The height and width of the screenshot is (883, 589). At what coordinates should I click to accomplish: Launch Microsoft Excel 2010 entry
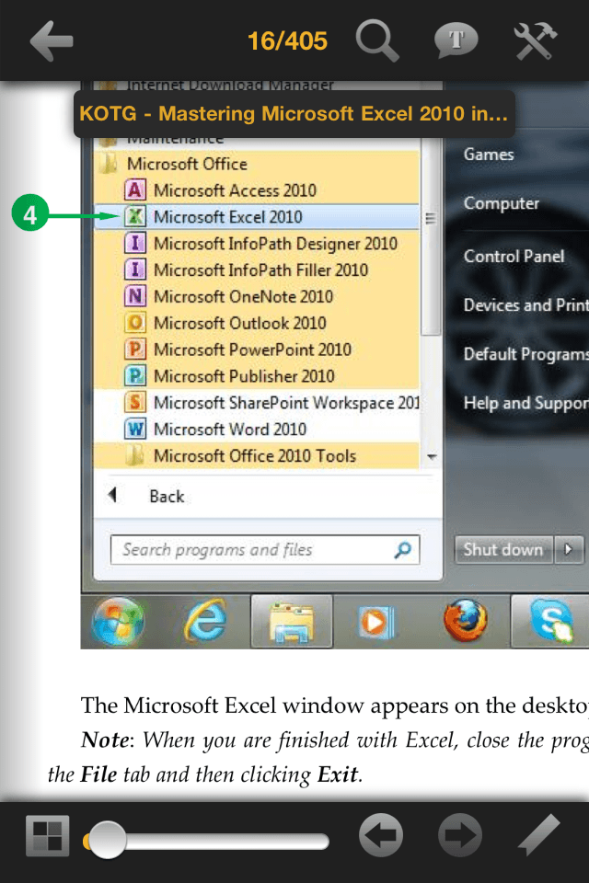point(257,217)
